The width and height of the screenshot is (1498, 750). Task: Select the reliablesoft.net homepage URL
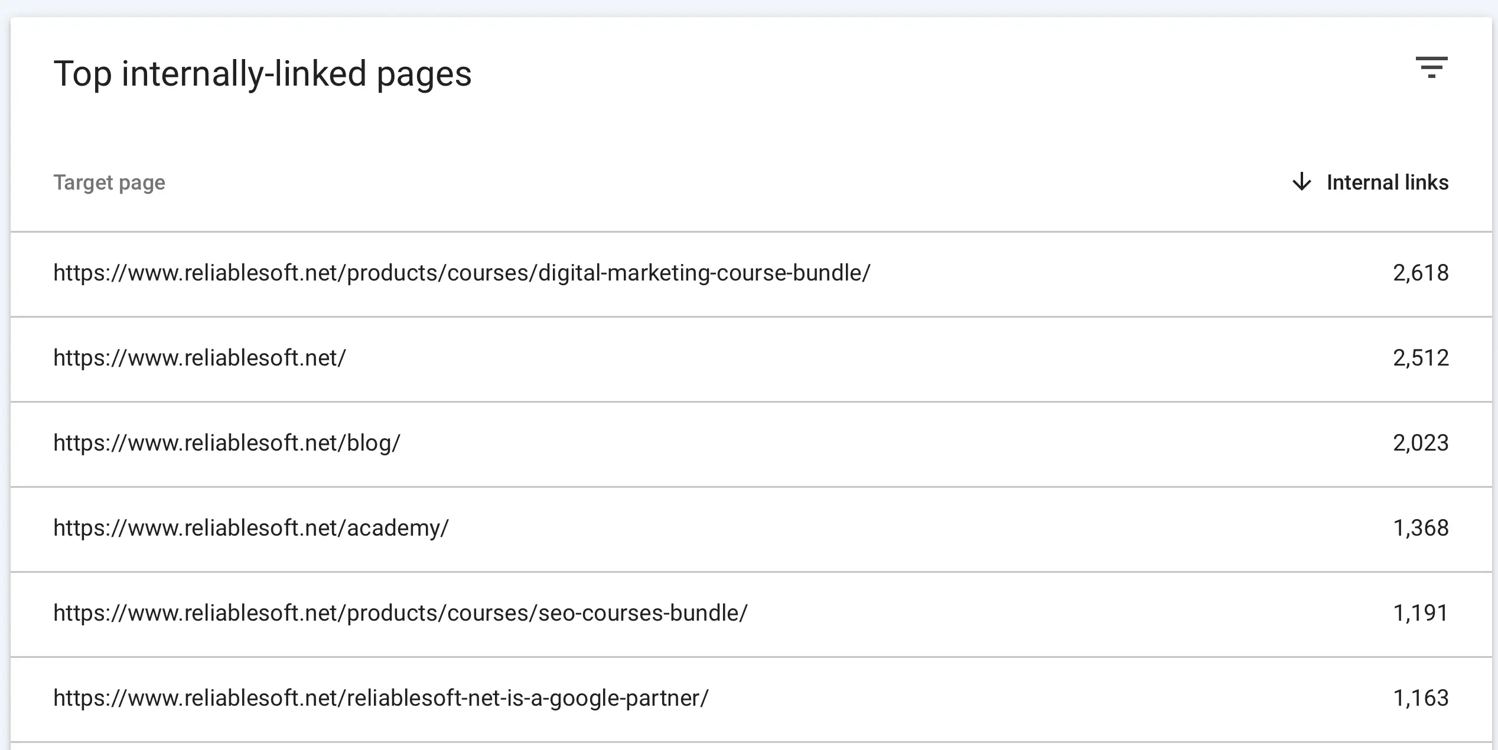(x=200, y=358)
